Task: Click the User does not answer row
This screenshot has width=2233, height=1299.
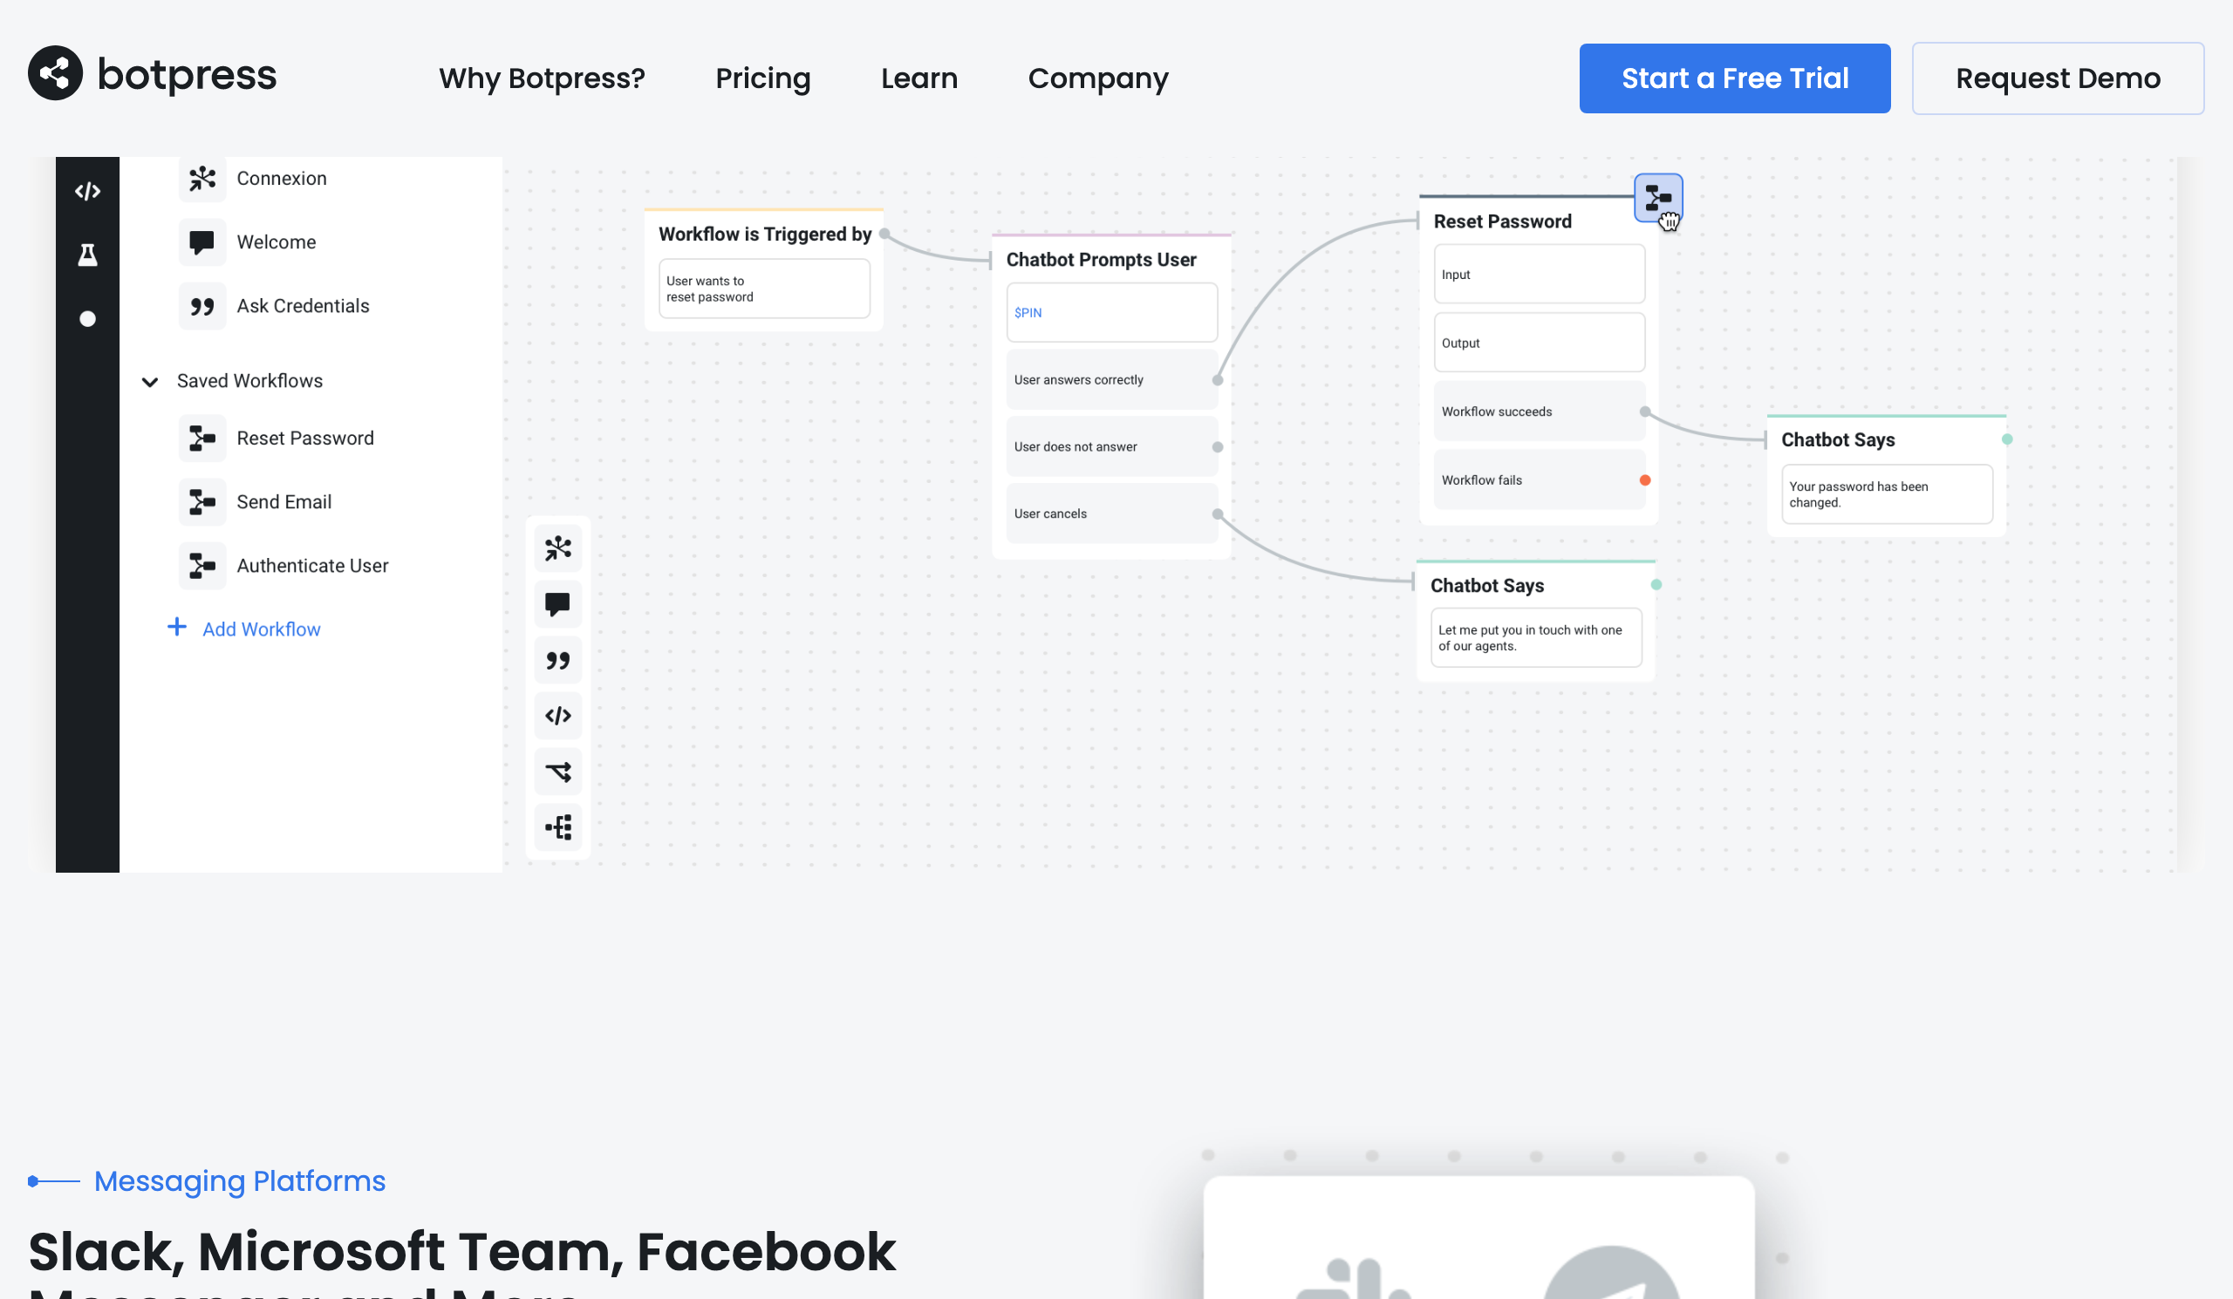Action: [1111, 447]
